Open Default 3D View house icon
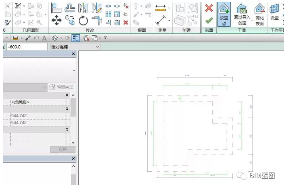The width and height of the screenshot is (286, 185). click(55, 38)
